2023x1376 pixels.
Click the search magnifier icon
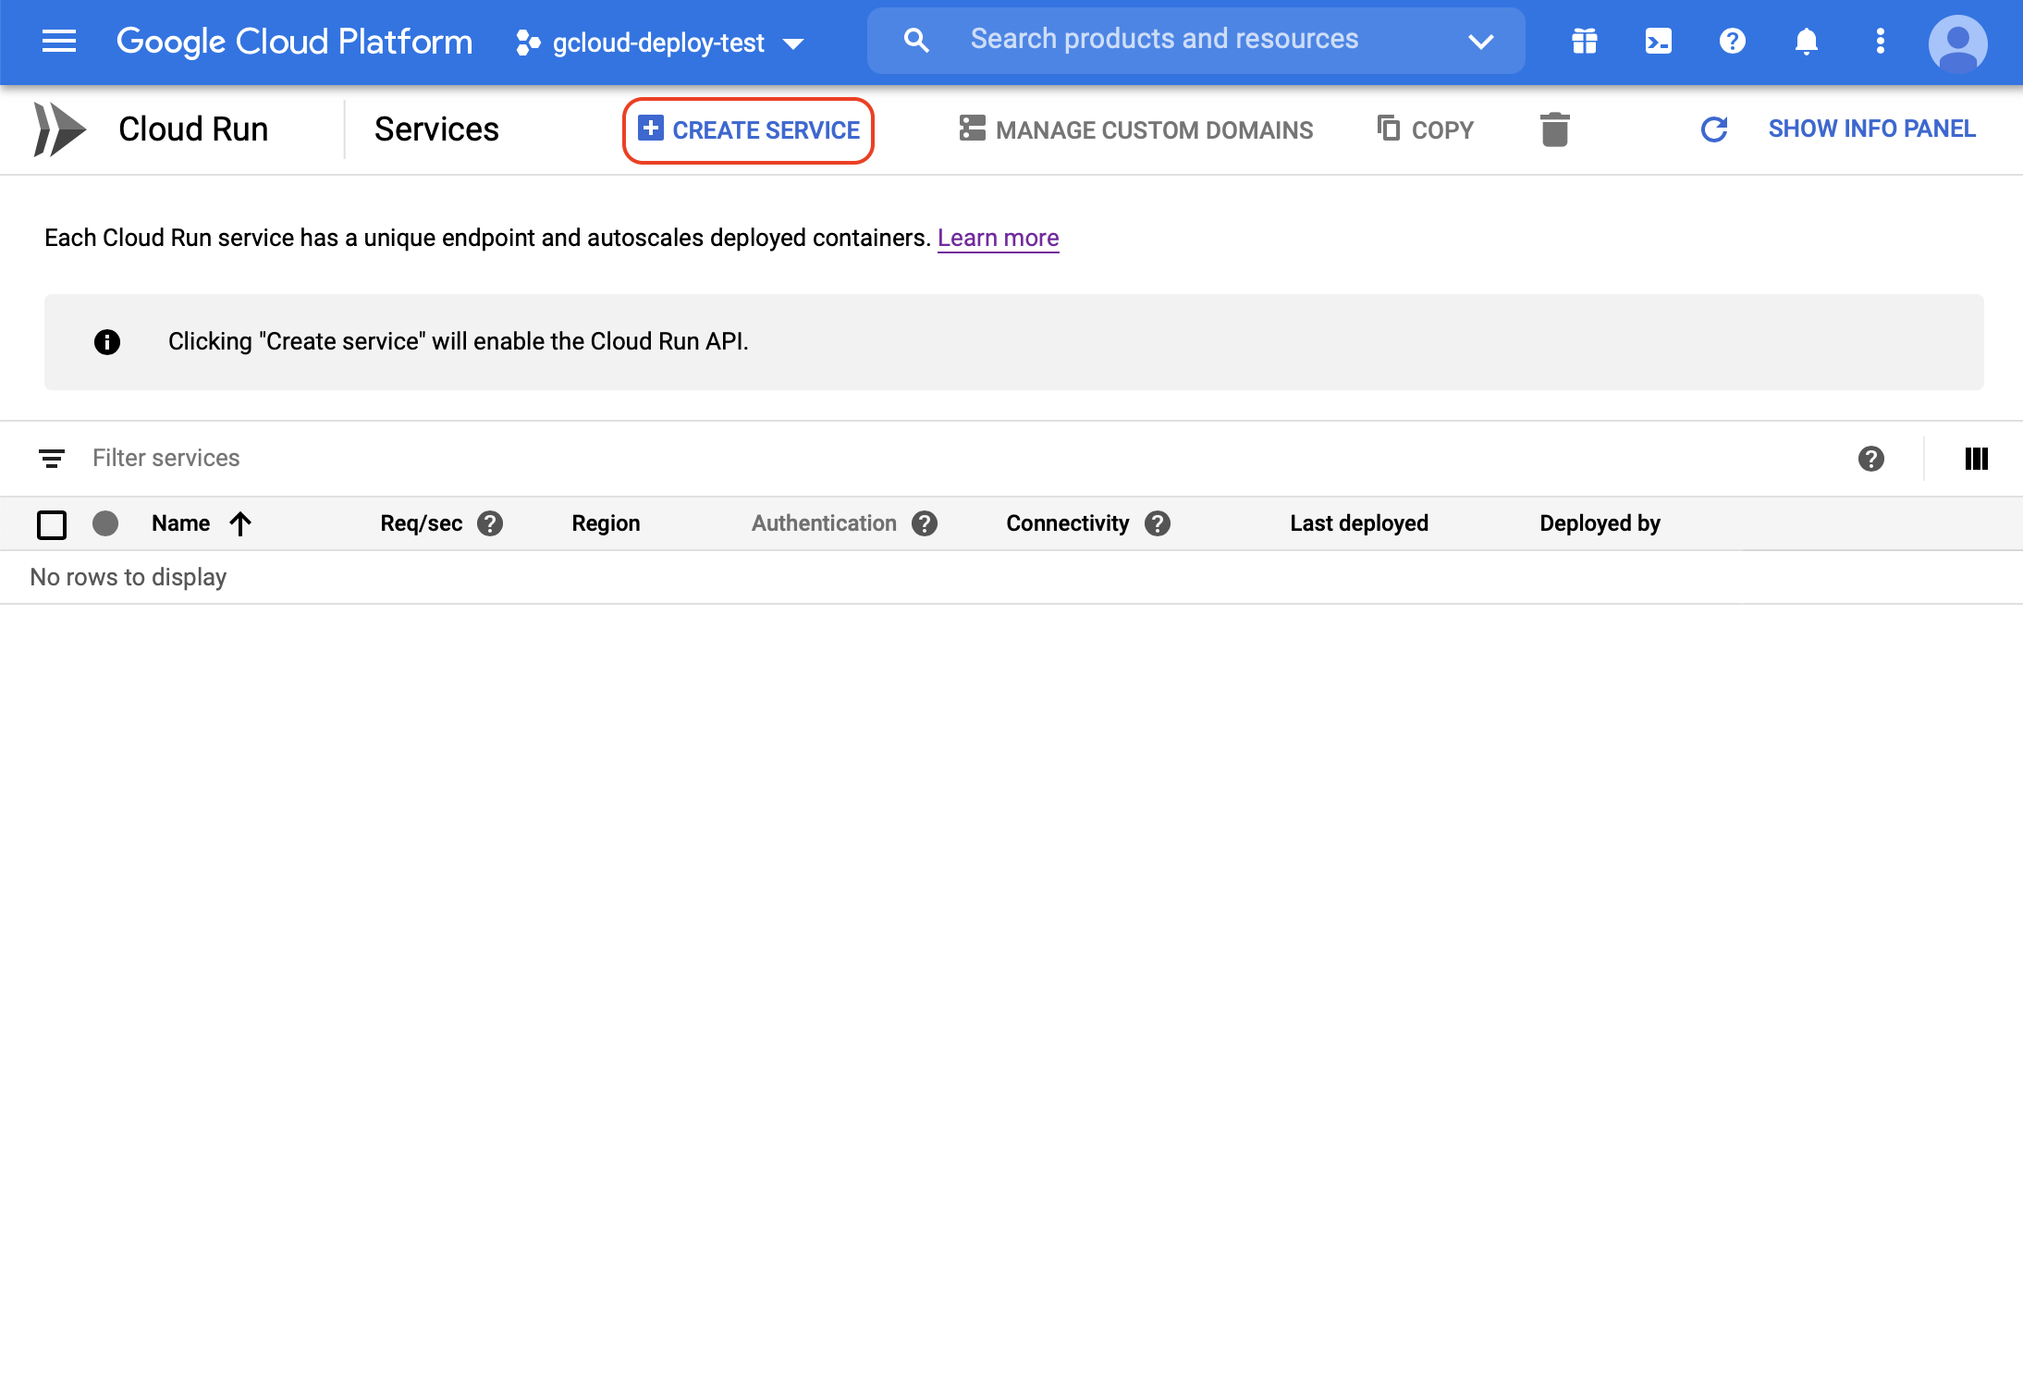click(x=915, y=40)
